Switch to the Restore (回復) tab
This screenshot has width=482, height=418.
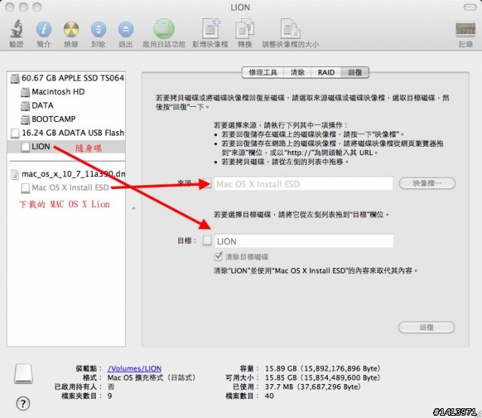pyautogui.click(x=355, y=72)
